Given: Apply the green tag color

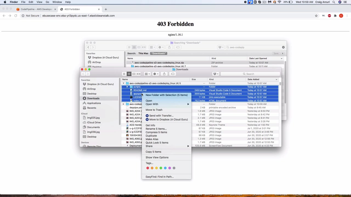Looking at the screenshot, I should (161, 168).
